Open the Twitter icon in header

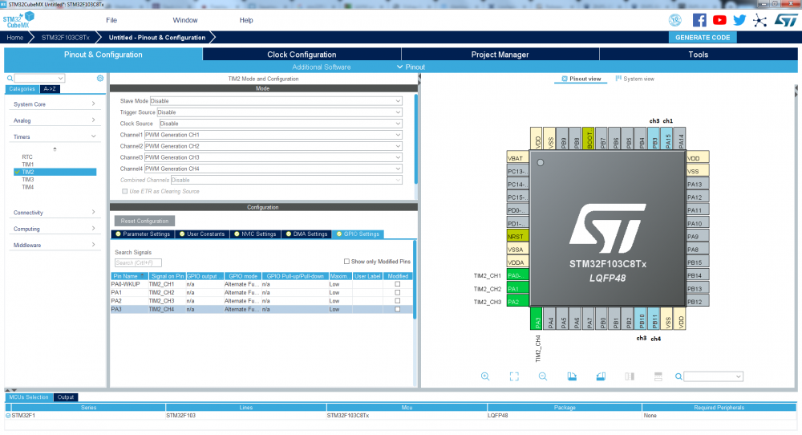coord(739,20)
